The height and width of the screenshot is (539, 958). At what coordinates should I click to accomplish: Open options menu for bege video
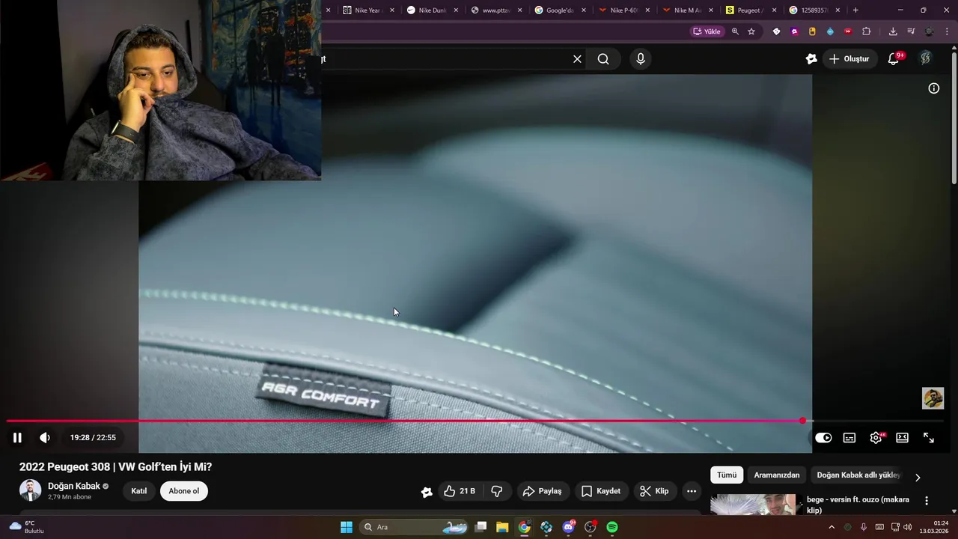coord(927,501)
